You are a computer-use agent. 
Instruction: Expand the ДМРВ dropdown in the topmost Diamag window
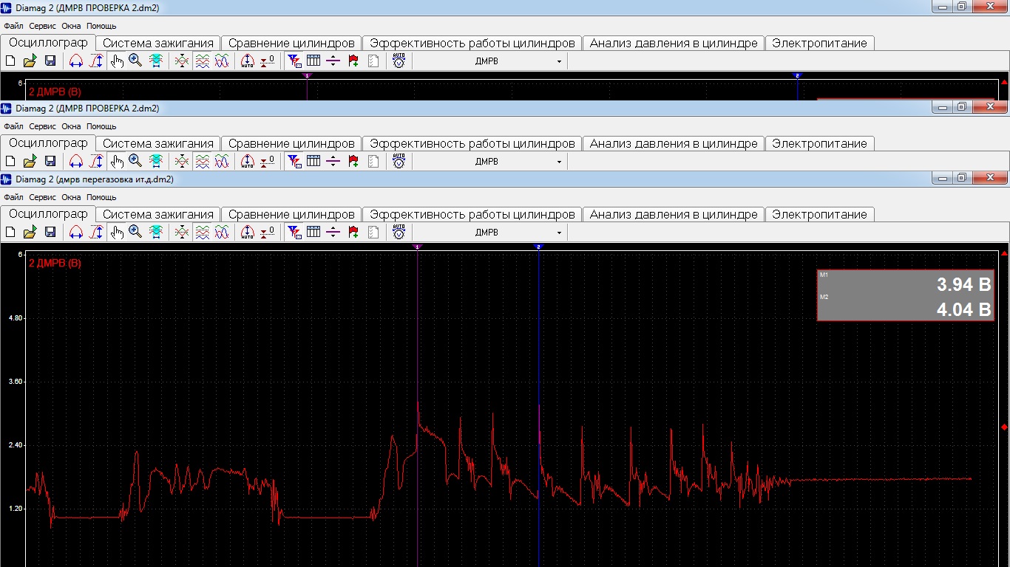(559, 61)
